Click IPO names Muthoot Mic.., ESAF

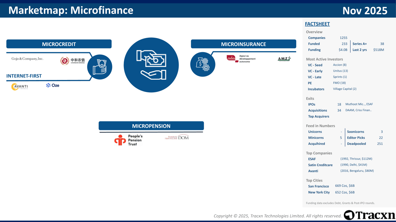tap(359, 104)
